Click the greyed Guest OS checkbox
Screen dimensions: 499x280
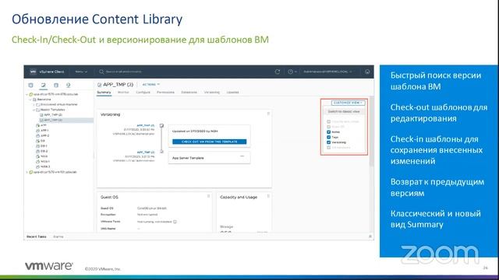point(329,127)
